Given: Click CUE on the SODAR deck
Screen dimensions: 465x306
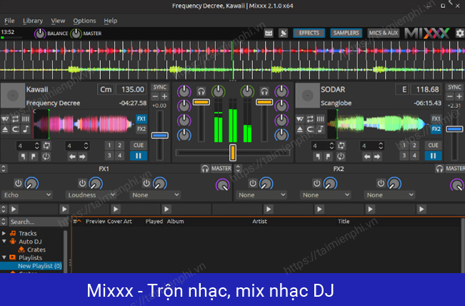Looking at the screenshot, I should tap(433, 145).
